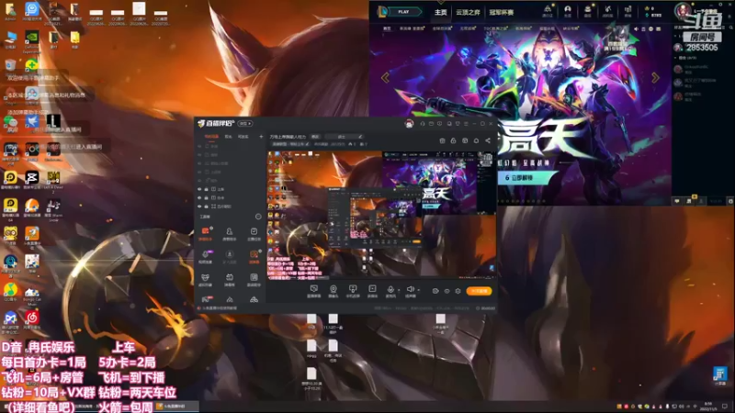
Task: Go to previous banner with left arrow
Action: [x=385, y=77]
